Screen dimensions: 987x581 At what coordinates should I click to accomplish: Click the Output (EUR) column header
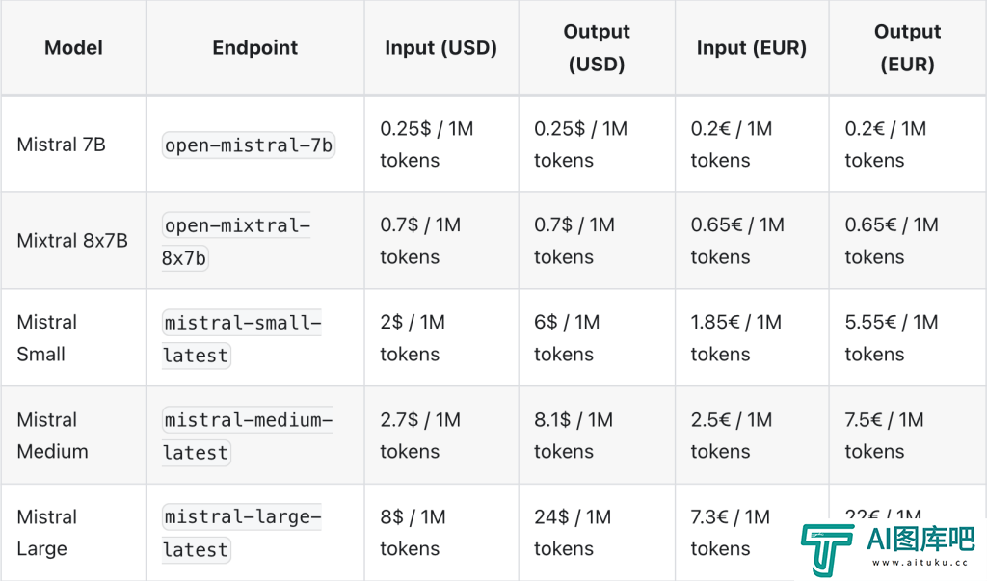pyautogui.click(x=908, y=48)
